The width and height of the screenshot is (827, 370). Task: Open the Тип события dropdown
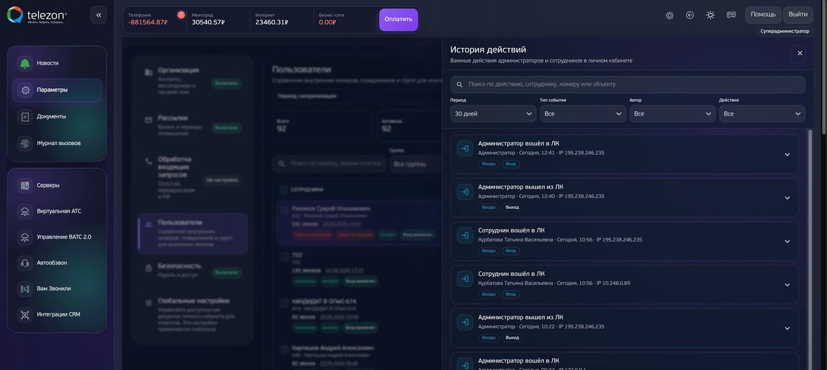pyautogui.click(x=582, y=113)
